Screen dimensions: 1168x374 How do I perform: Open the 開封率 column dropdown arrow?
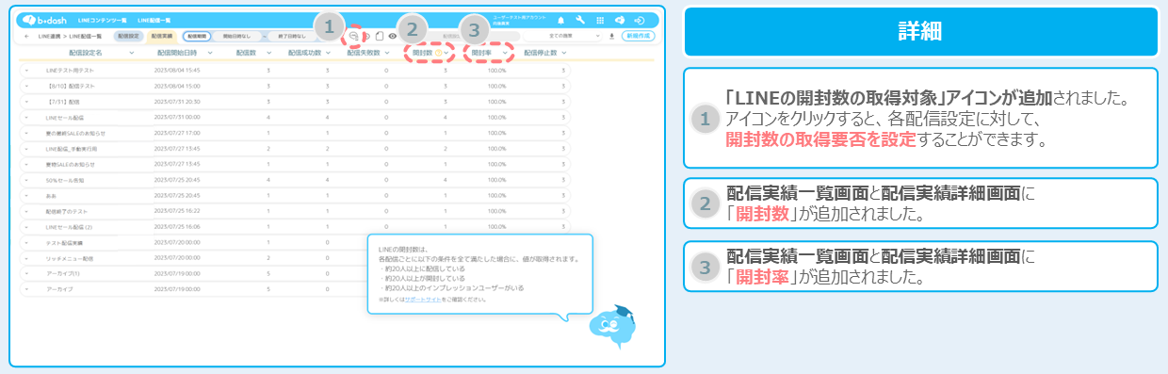coord(506,53)
